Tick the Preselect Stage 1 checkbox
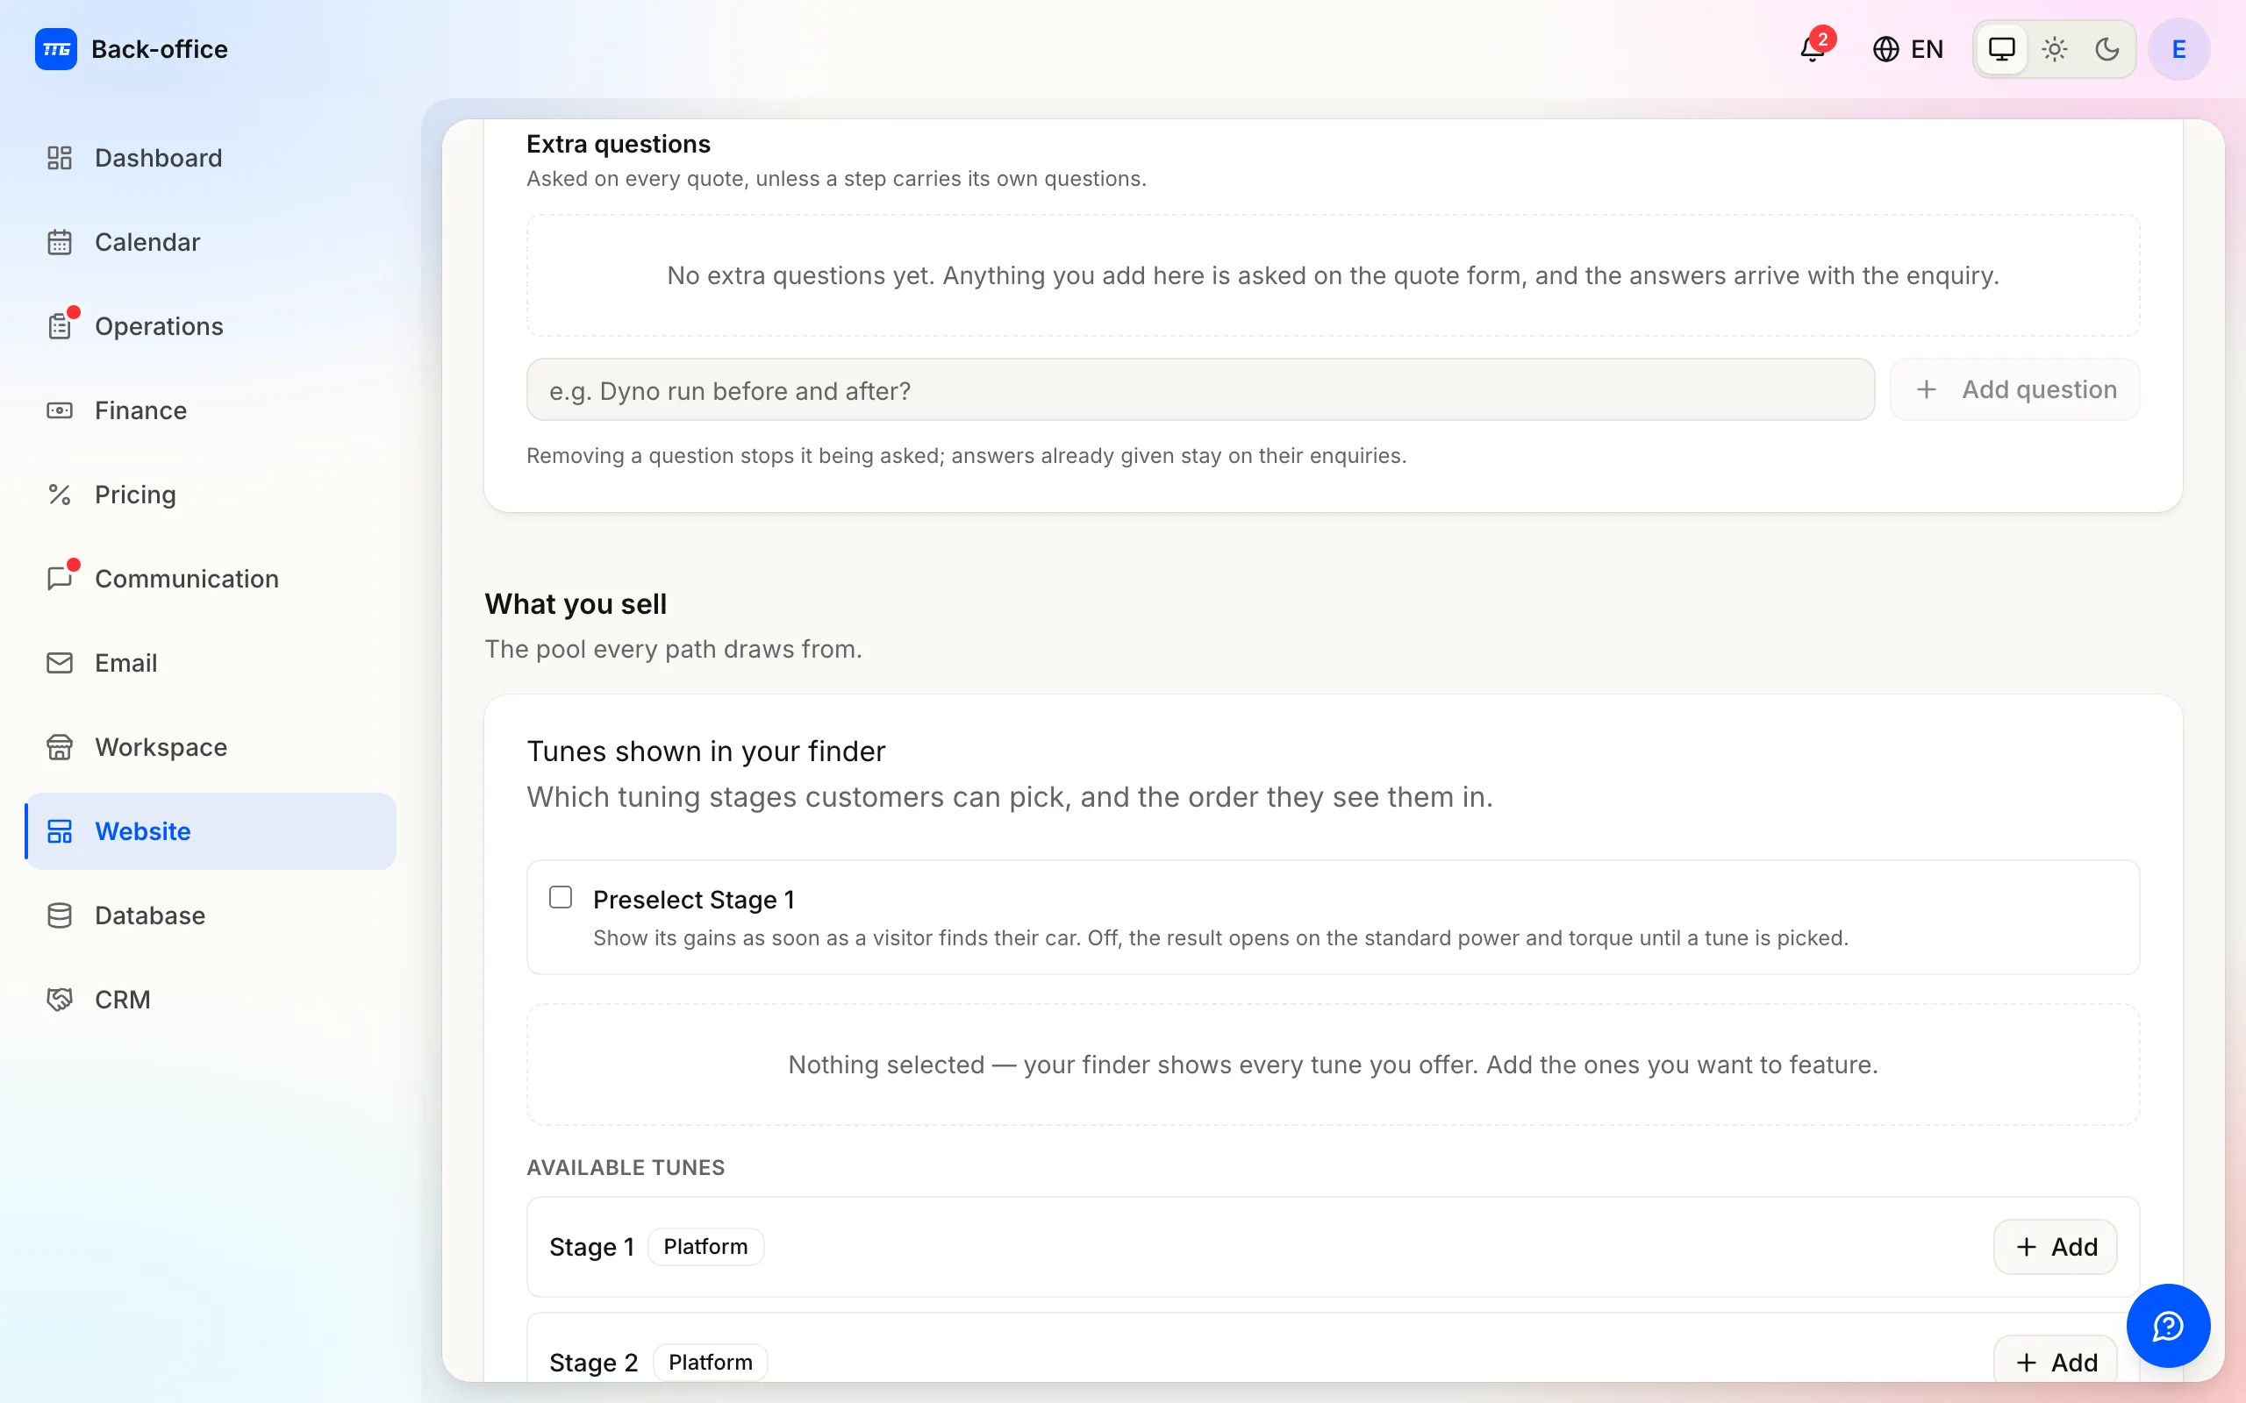The width and height of the screenshot is (2246, 1403). pos(561,897)
